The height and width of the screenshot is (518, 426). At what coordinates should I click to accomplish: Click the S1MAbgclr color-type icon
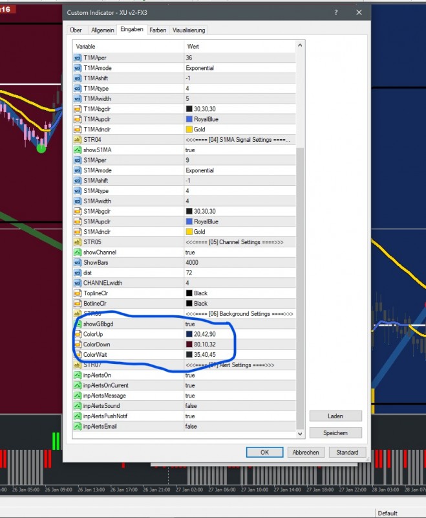pyautogui.click(x=78, y=212)
